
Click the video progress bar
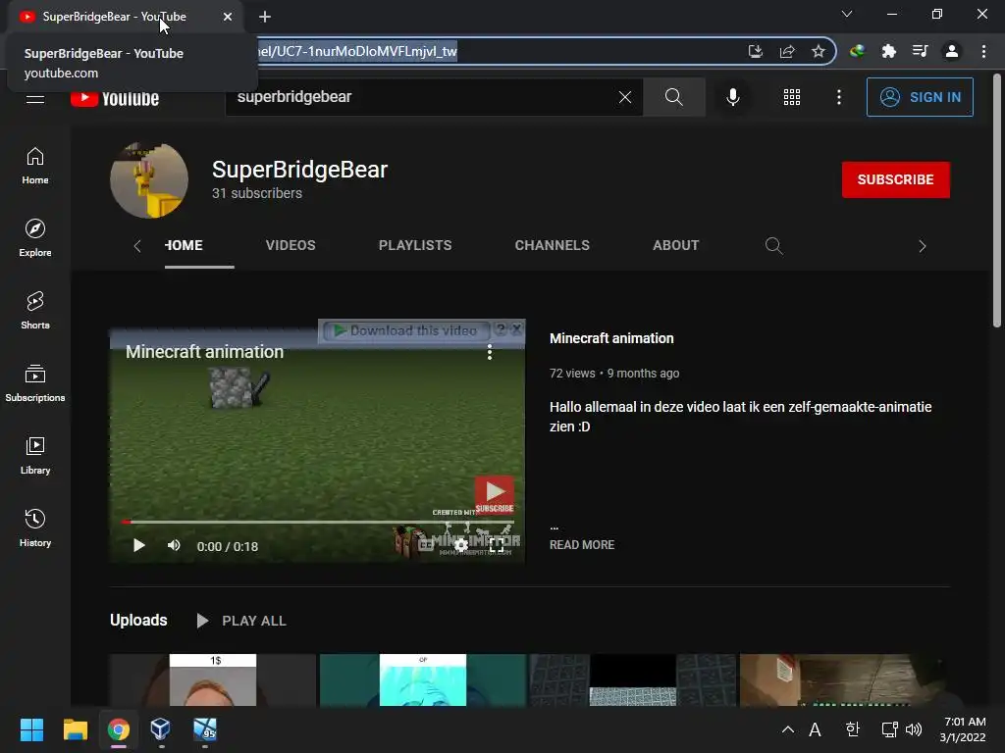317,523
